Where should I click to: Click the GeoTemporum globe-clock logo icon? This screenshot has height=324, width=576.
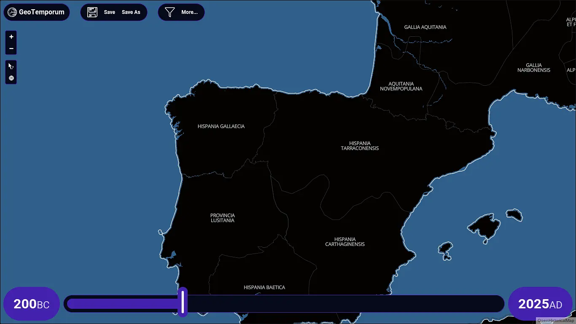[12, 12]
